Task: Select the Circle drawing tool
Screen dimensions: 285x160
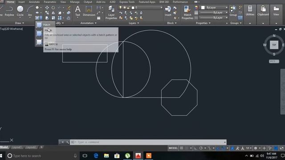Action: 20,11
